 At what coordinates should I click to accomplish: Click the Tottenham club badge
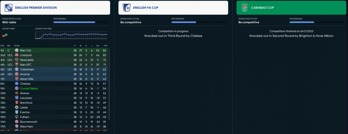[x=17, y=69]
